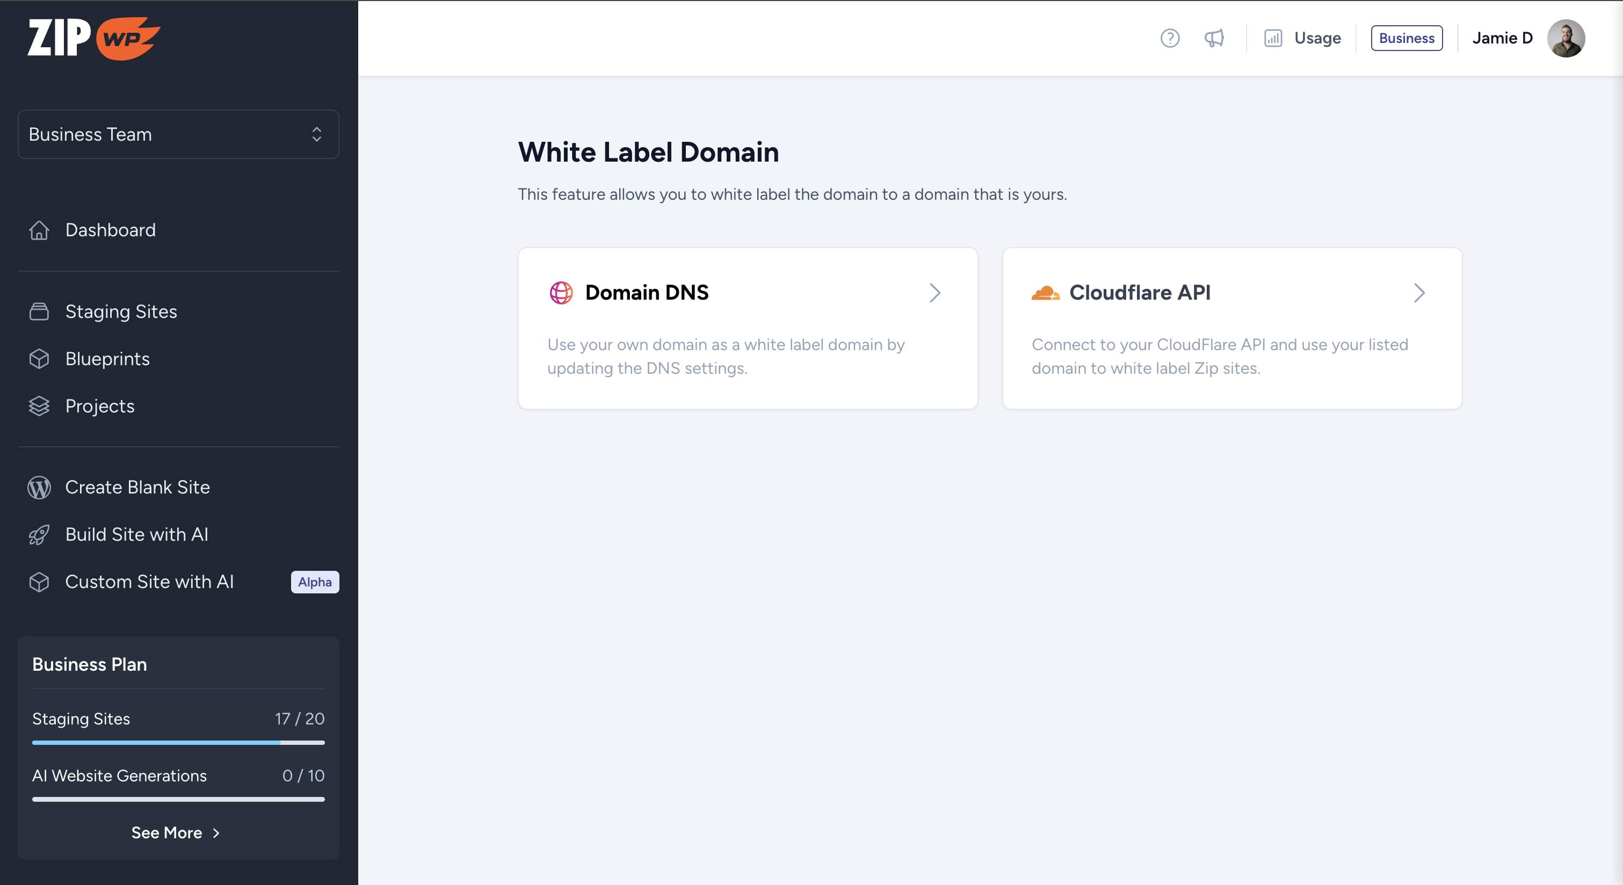Open the help question mark icon
This screenshot has height=885, width=1623.
point(1169,38)
